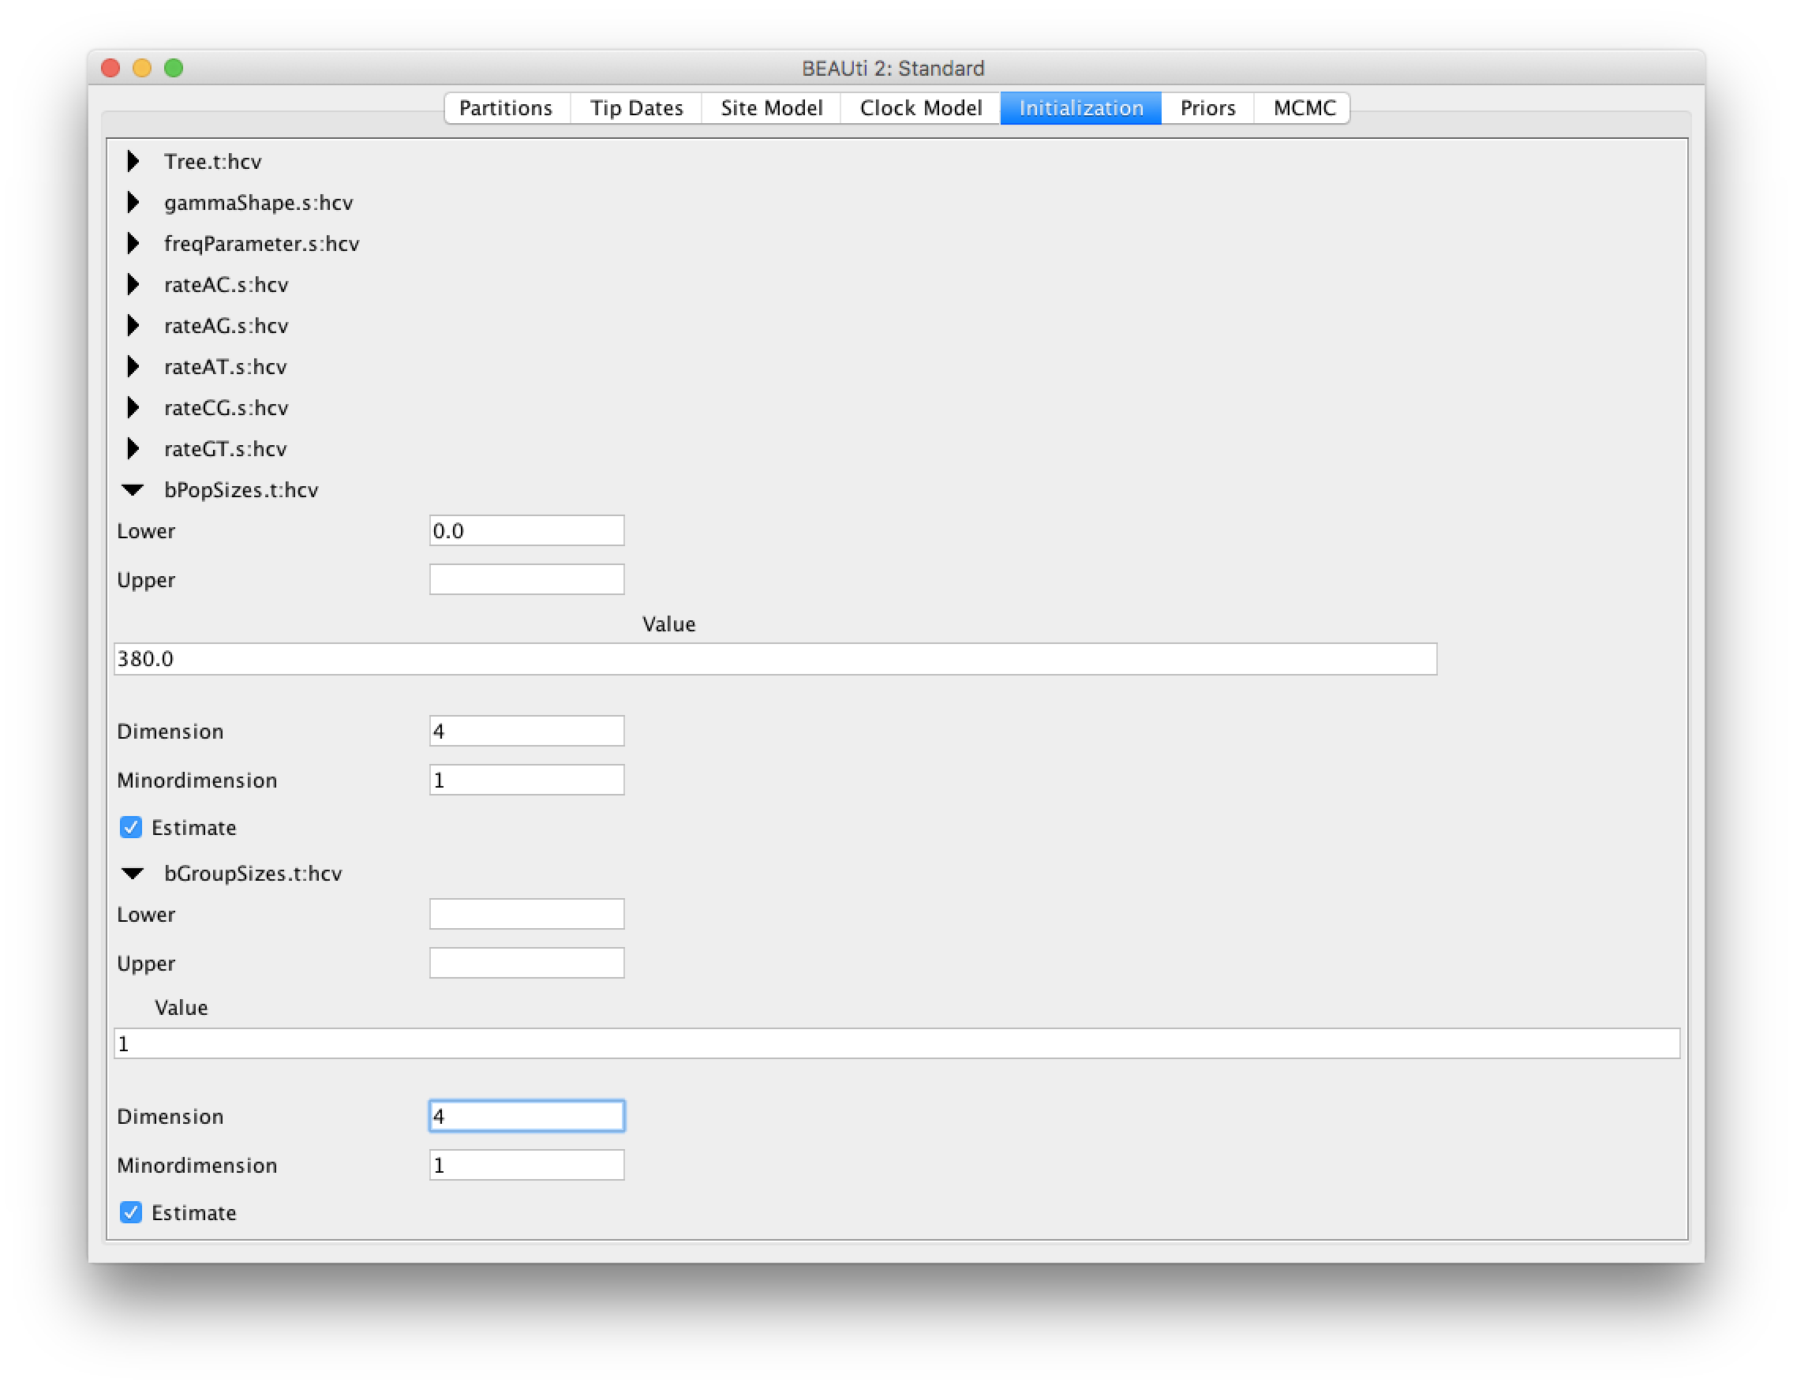Click the bPopSizes Upper input field
The height and width of the screenshot is (1389, 1793).
526,579
